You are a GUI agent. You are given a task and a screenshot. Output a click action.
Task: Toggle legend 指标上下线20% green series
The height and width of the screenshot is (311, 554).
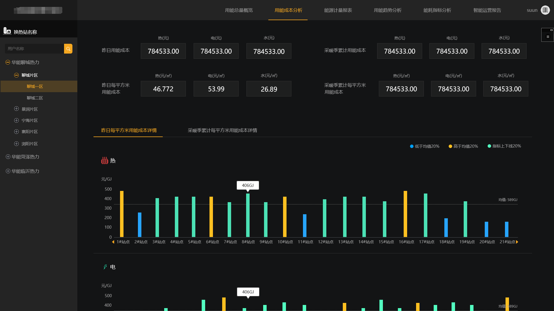tap(504, 146)
